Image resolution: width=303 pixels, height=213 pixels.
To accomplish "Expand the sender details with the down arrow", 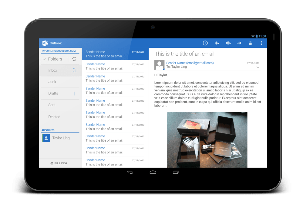I will [258, 67].
